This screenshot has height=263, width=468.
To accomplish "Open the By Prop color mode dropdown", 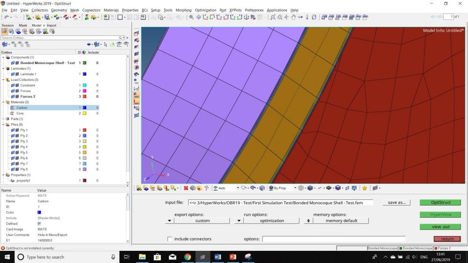I will [x=295, y=188].
